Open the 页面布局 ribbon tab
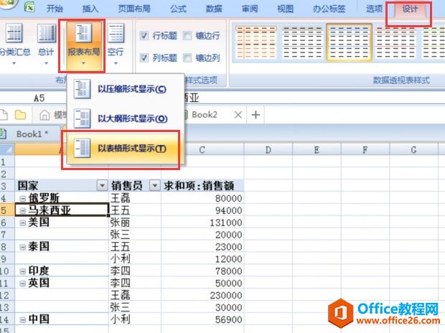This screenshot has height=333, width=445. 134,9
